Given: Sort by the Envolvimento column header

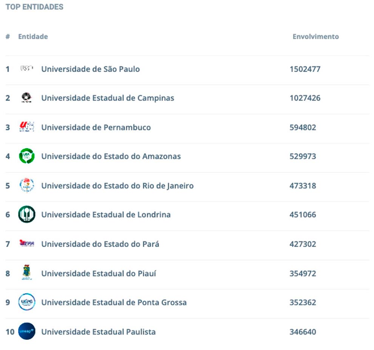Looking at the screenshot, I should (315, 37).
